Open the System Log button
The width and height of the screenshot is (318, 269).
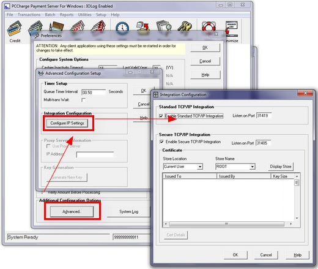[128, 211]
